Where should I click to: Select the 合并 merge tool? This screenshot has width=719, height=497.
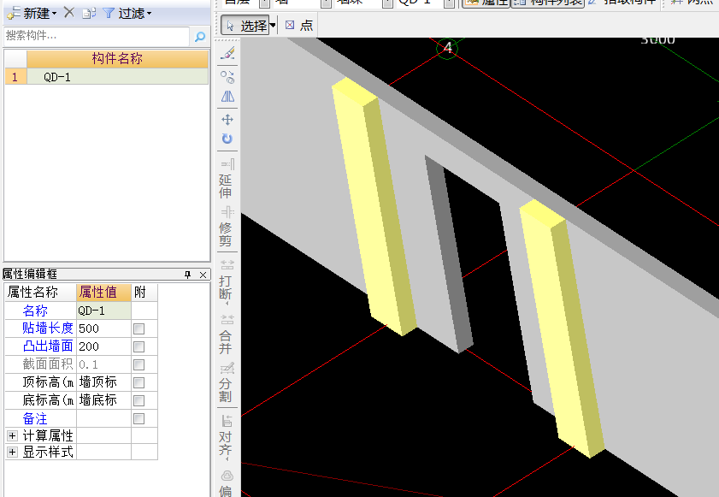coord(227,334)
